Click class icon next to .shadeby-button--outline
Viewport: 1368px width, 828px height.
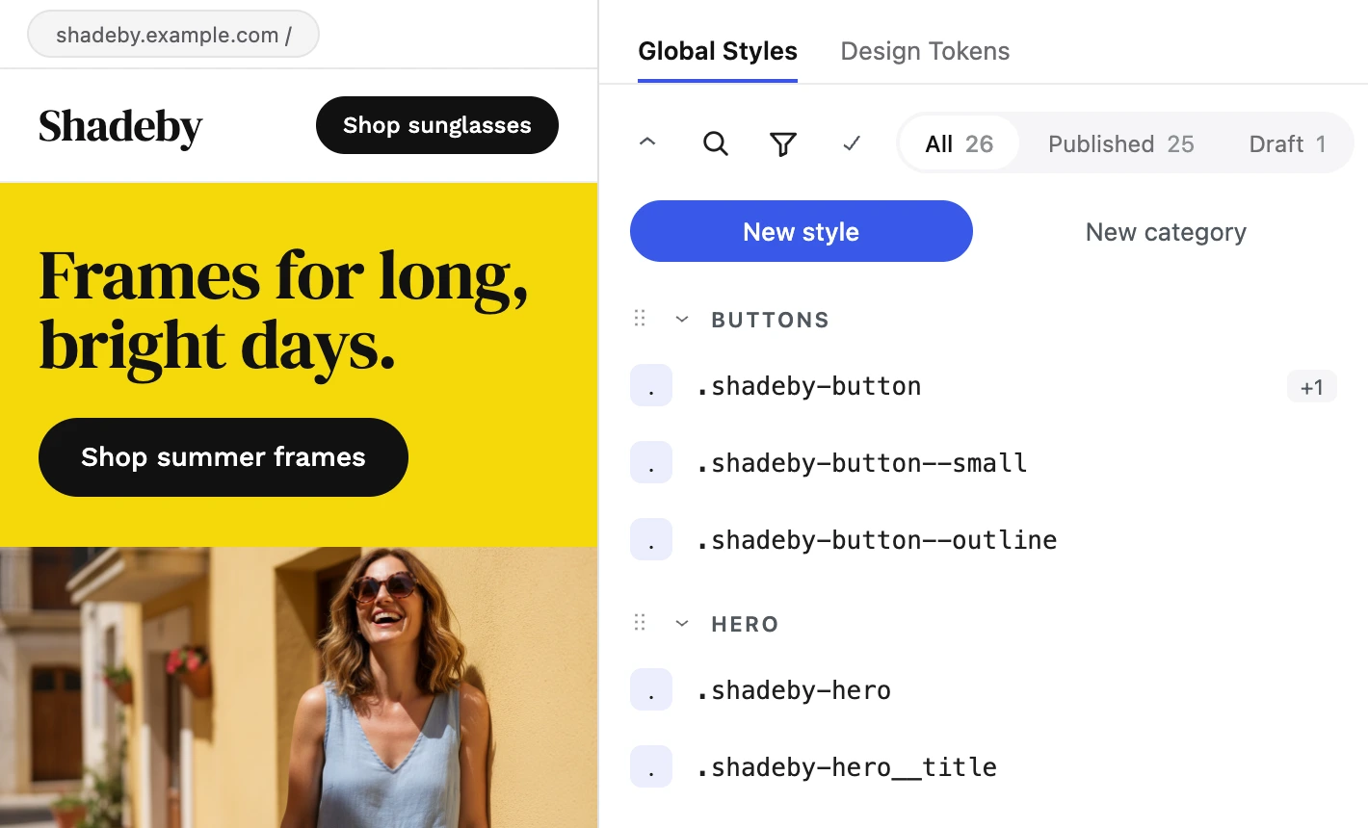click(x=651, y=540)
